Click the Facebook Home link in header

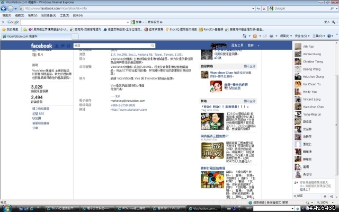(x=251, y=46)
